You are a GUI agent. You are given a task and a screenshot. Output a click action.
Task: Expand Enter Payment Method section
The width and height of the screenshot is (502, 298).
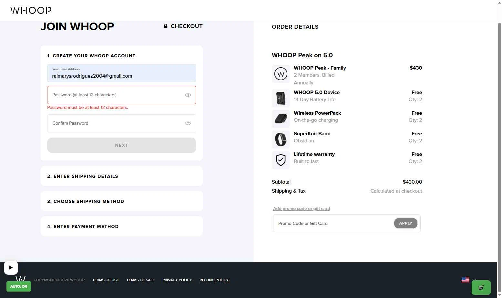point(122,226)
